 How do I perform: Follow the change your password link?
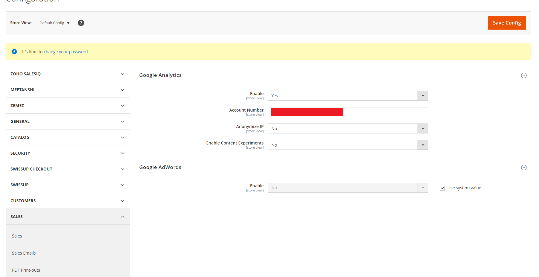[66, 51]
